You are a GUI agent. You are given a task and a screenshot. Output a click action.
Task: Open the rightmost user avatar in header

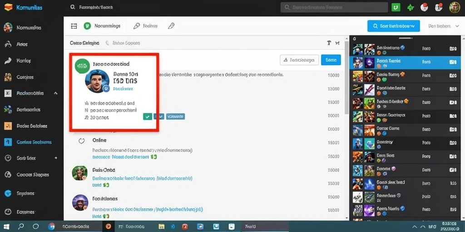point(454,7)
